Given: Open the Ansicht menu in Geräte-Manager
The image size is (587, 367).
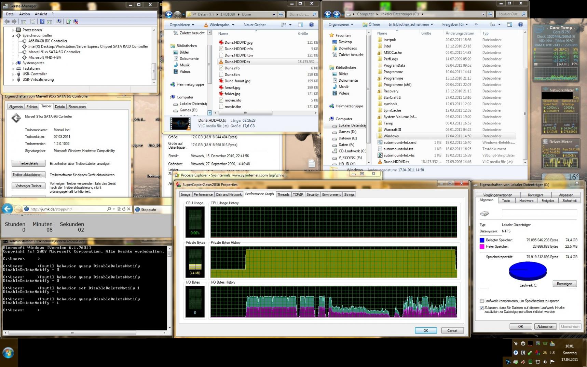Looking at the screenshot, I should tap(41, 14).
